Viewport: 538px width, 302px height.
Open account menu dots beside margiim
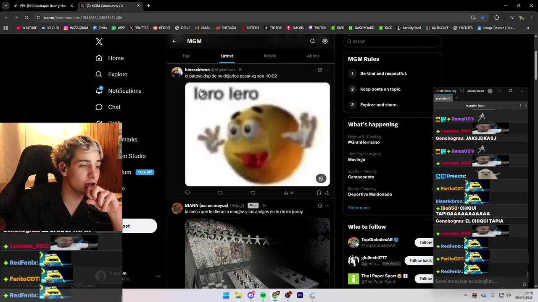(x=158, y=276)
